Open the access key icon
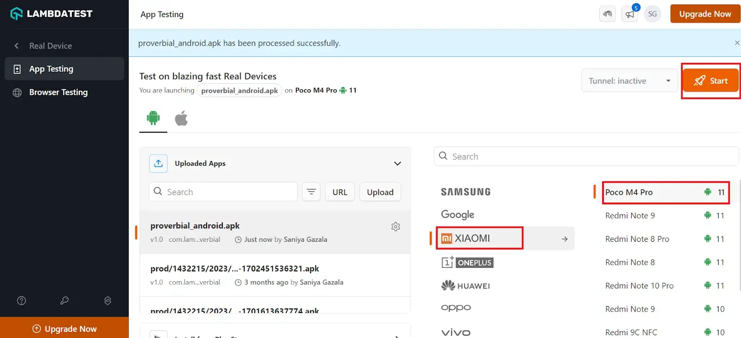741x338 pixels. pyautogui.click(x=64, y=301)
